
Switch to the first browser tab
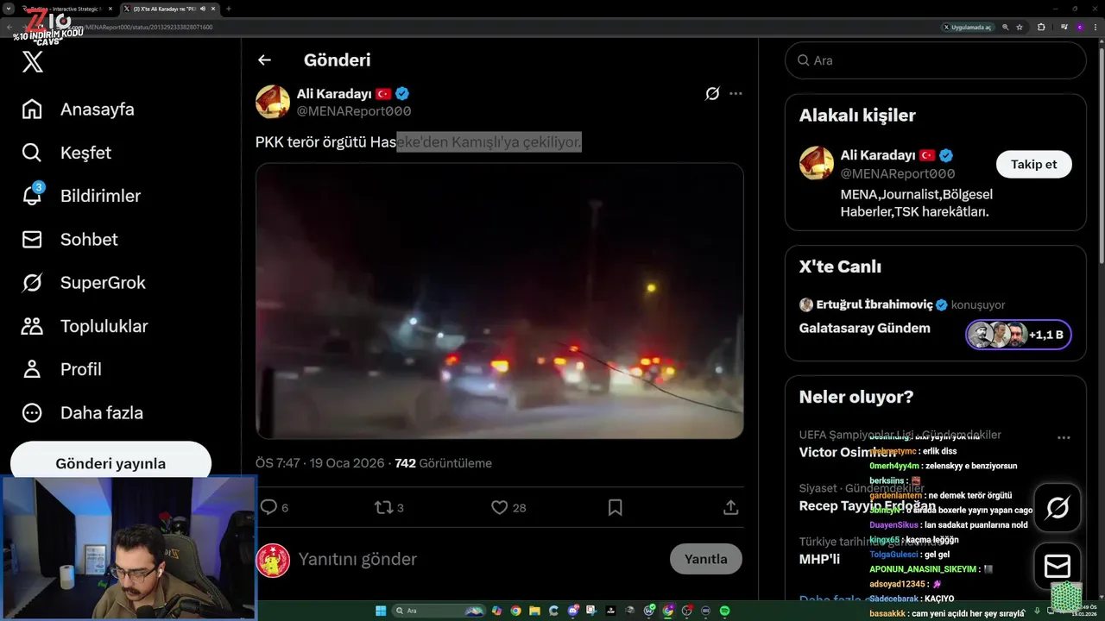pyautogui.click(x=69, y=9)
